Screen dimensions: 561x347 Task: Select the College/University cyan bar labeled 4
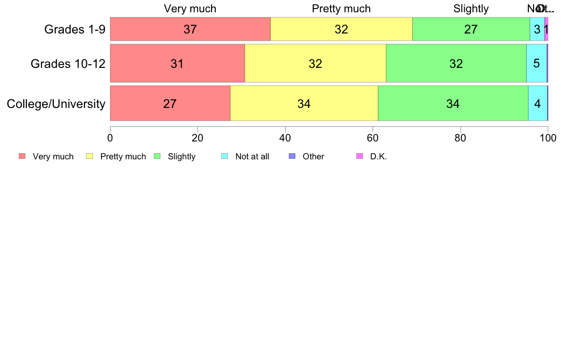(537, 103)
